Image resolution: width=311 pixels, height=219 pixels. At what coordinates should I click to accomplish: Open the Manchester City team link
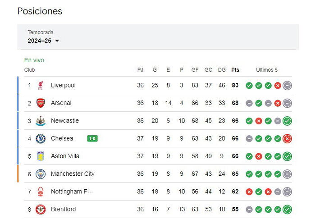[73, 174]
